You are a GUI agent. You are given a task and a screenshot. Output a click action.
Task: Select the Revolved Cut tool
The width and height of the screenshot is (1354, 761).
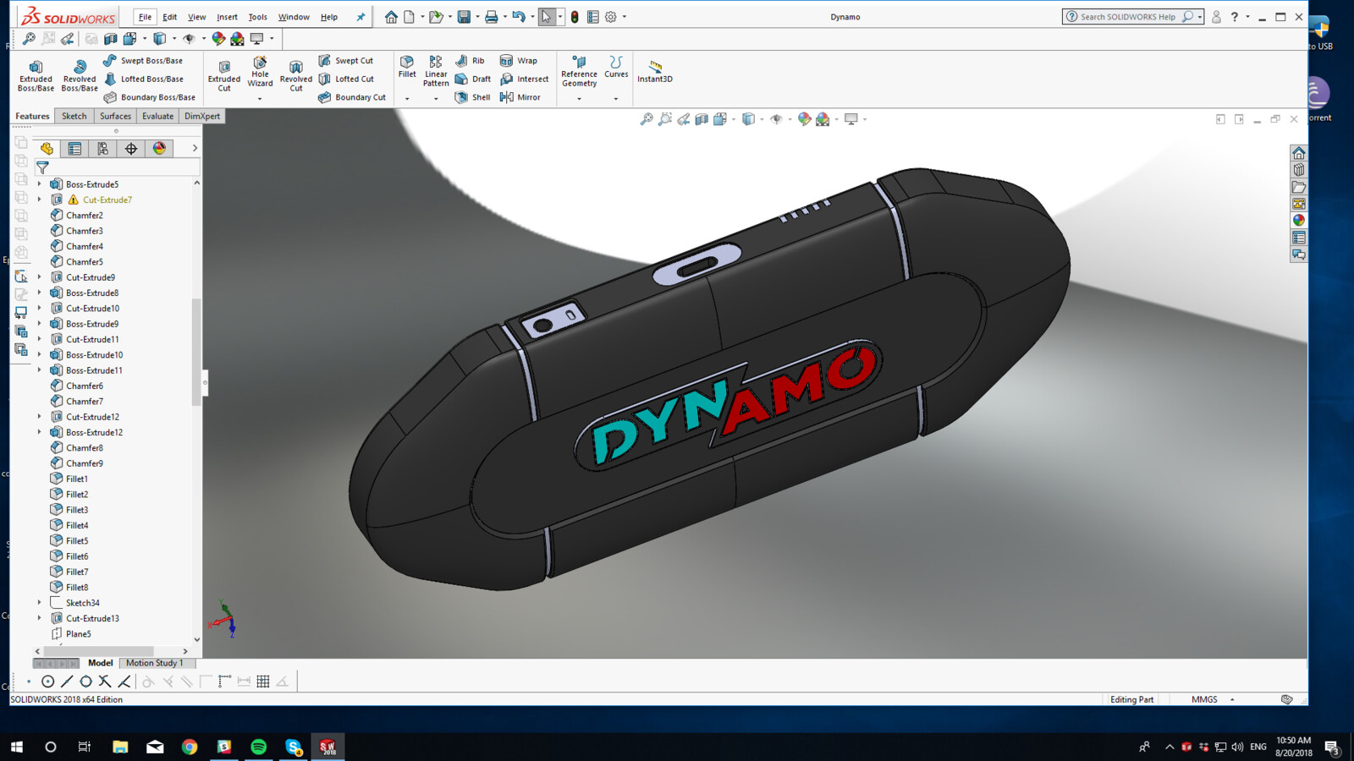coord(296,75)
